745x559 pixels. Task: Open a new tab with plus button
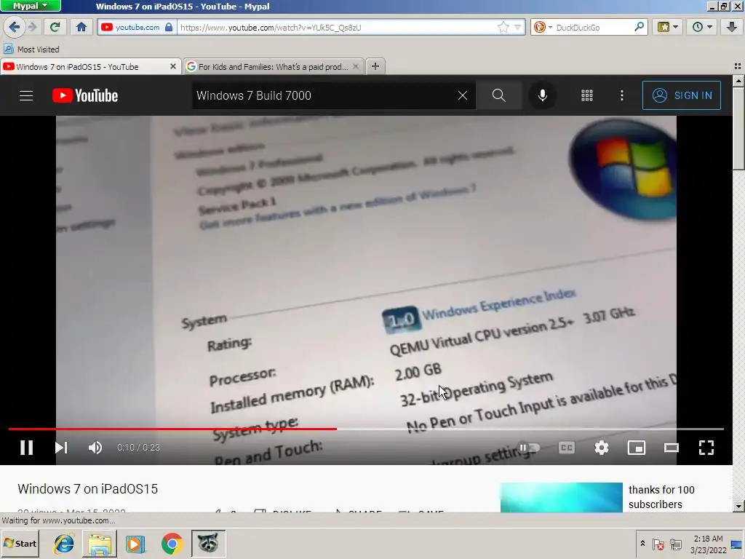pyautogui.click(x=375, y=66)
